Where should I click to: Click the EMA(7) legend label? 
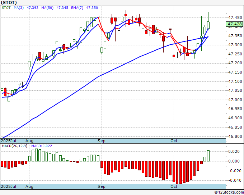click(77, 8)
